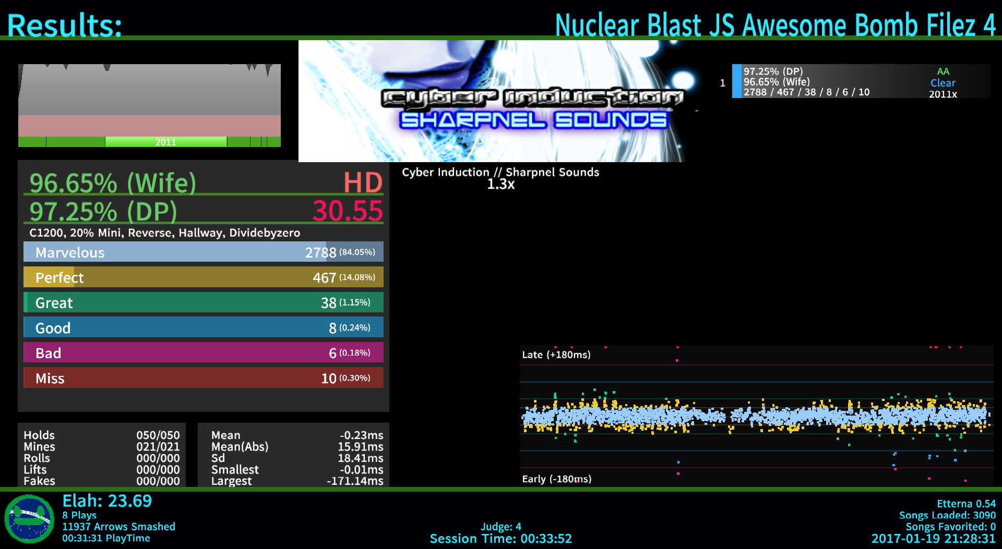This screenshot has width=1002, height=549.
Task: Click the Perfect judgment bar
Action: [203, 277]
